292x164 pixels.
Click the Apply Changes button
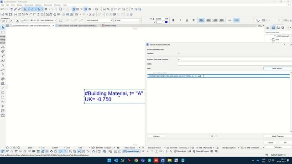[x=277, y=136]
